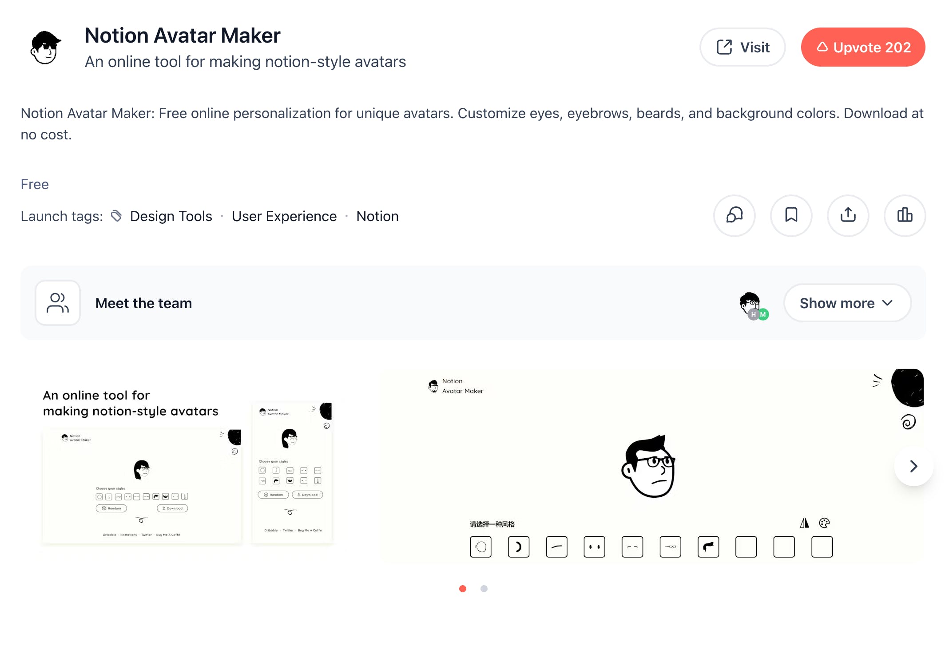This screenshot has height=650, width=945.
Task: Click the bar chart stats icon button
Action: point(905,215)
